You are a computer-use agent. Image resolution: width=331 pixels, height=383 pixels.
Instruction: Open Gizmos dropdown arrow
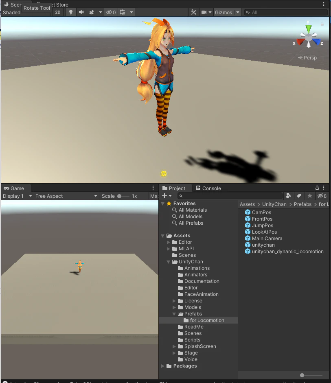(x=238, y=12)
